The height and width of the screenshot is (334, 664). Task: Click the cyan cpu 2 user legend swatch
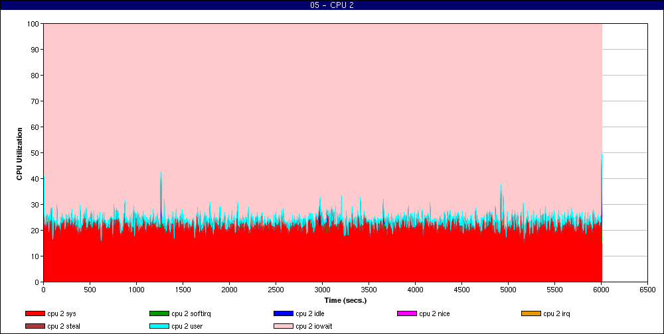(159, 326)
